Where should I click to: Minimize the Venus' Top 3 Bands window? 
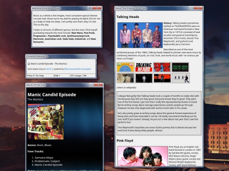coord(191,8)
